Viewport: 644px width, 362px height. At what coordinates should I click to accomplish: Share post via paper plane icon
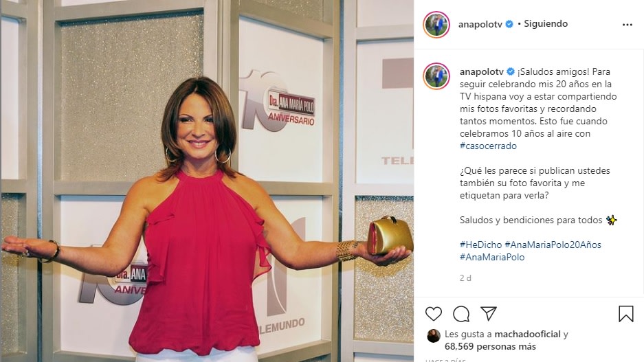pos(489,313)
